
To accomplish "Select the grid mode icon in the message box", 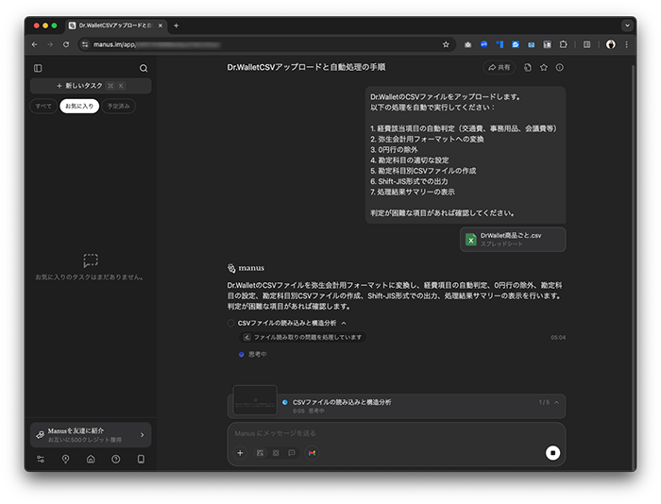I will coord(276,453).
